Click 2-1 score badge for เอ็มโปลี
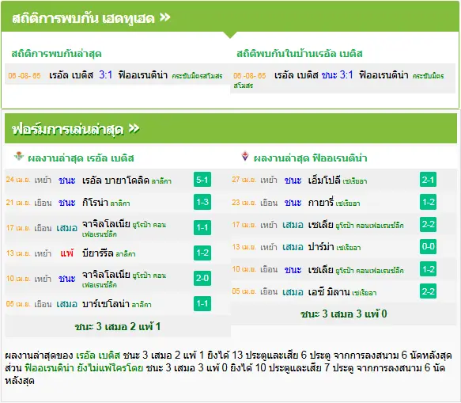This screenshot has height=403, width=461. tap(428, 180)
